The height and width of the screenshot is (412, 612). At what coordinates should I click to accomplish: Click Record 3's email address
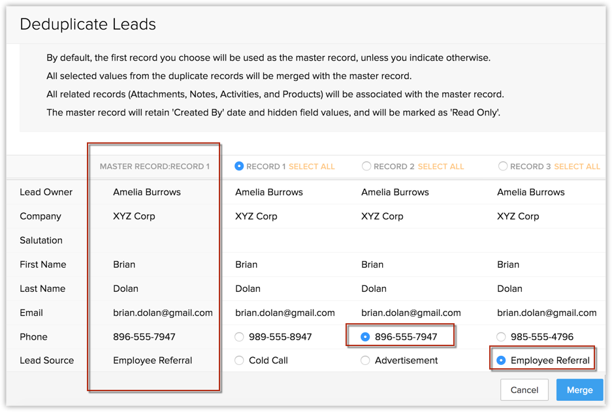(547, 313)
